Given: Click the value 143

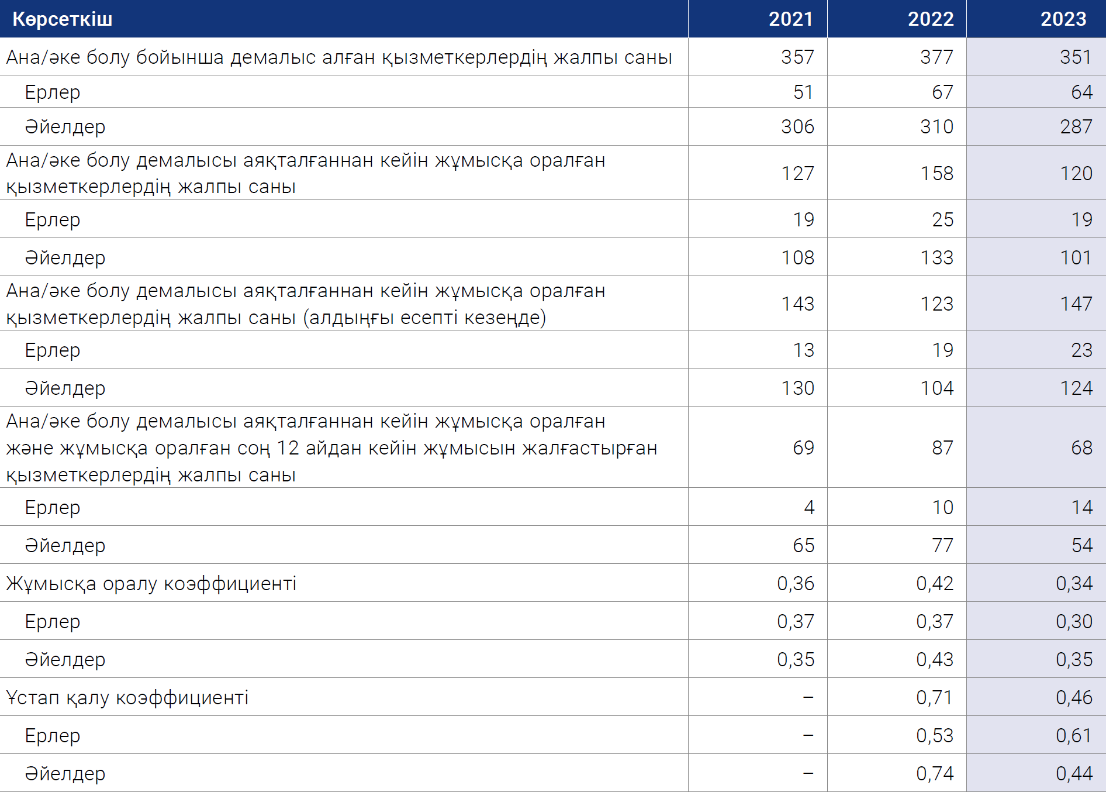Looking at the screenshot, I should [797, 304].
